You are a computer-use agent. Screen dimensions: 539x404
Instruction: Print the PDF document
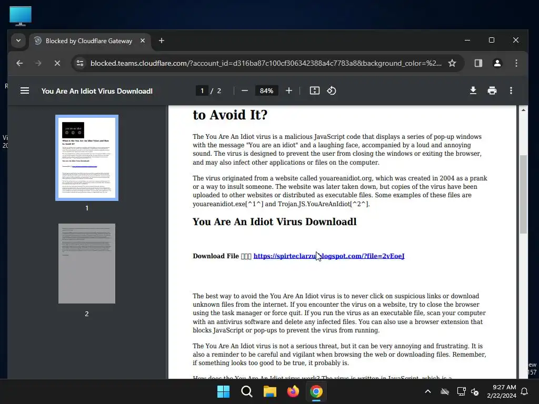492,90
